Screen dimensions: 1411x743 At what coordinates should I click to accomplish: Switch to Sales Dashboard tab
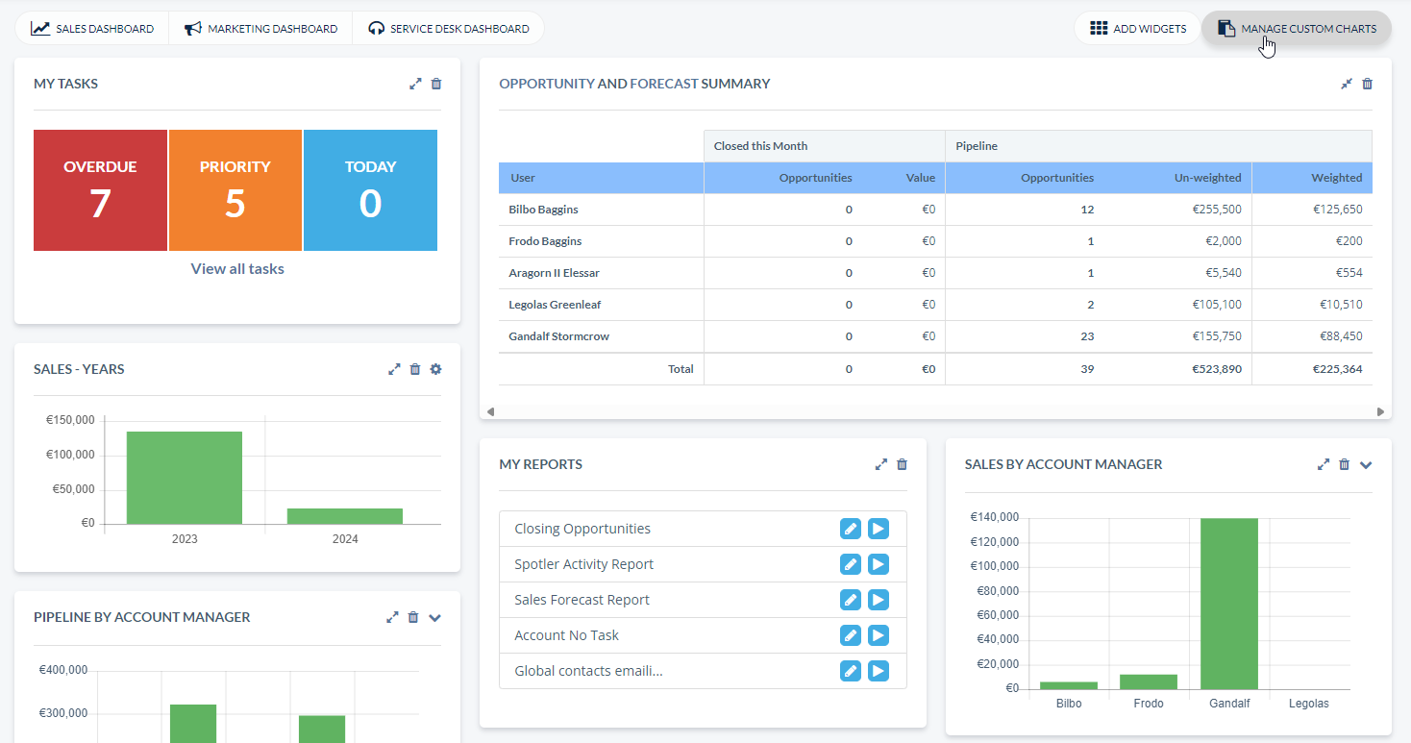[92, 29]
